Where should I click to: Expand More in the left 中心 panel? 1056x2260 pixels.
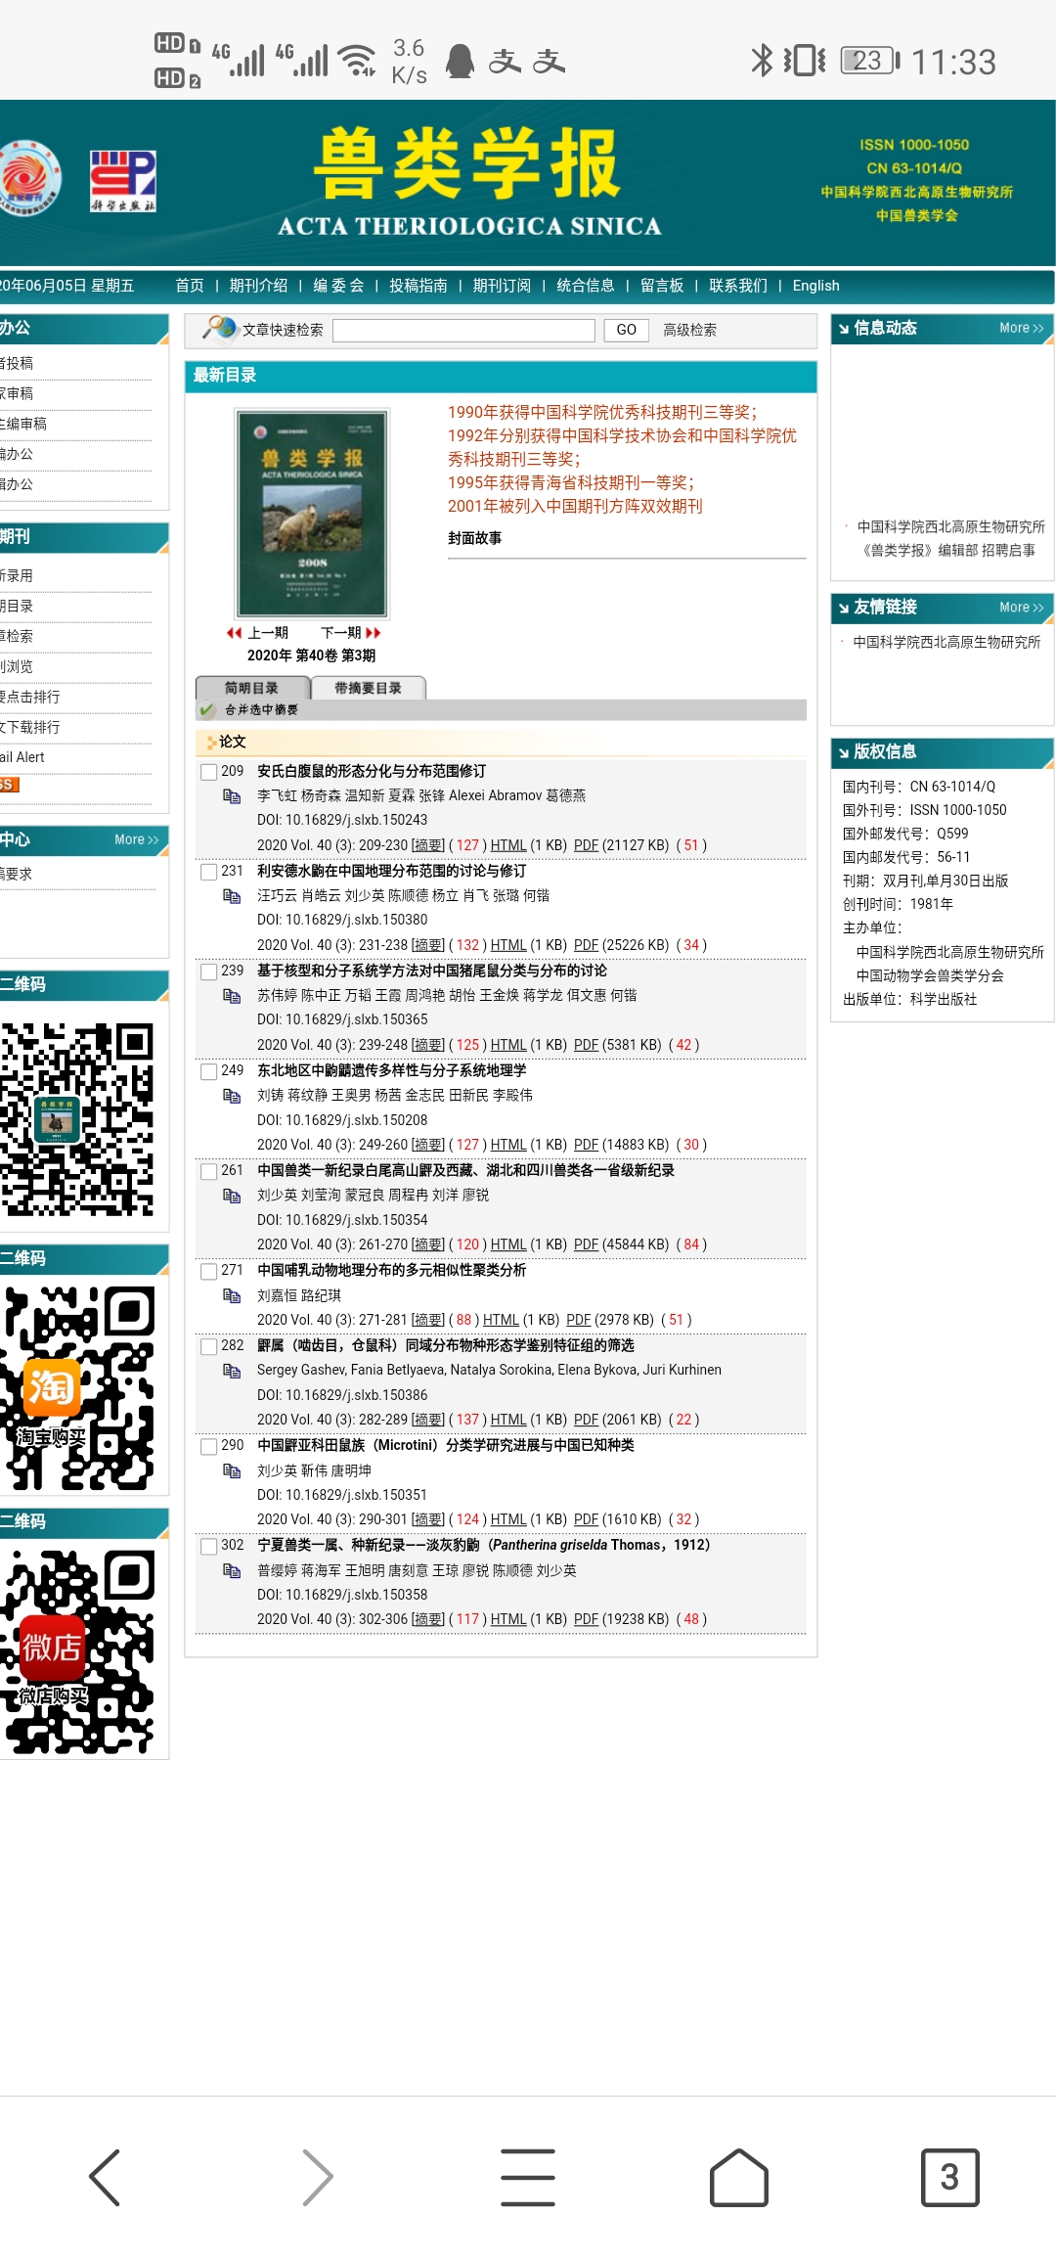(136, 840)
